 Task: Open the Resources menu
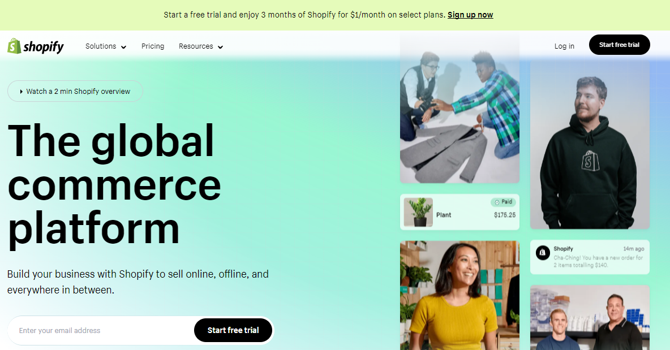201,46
